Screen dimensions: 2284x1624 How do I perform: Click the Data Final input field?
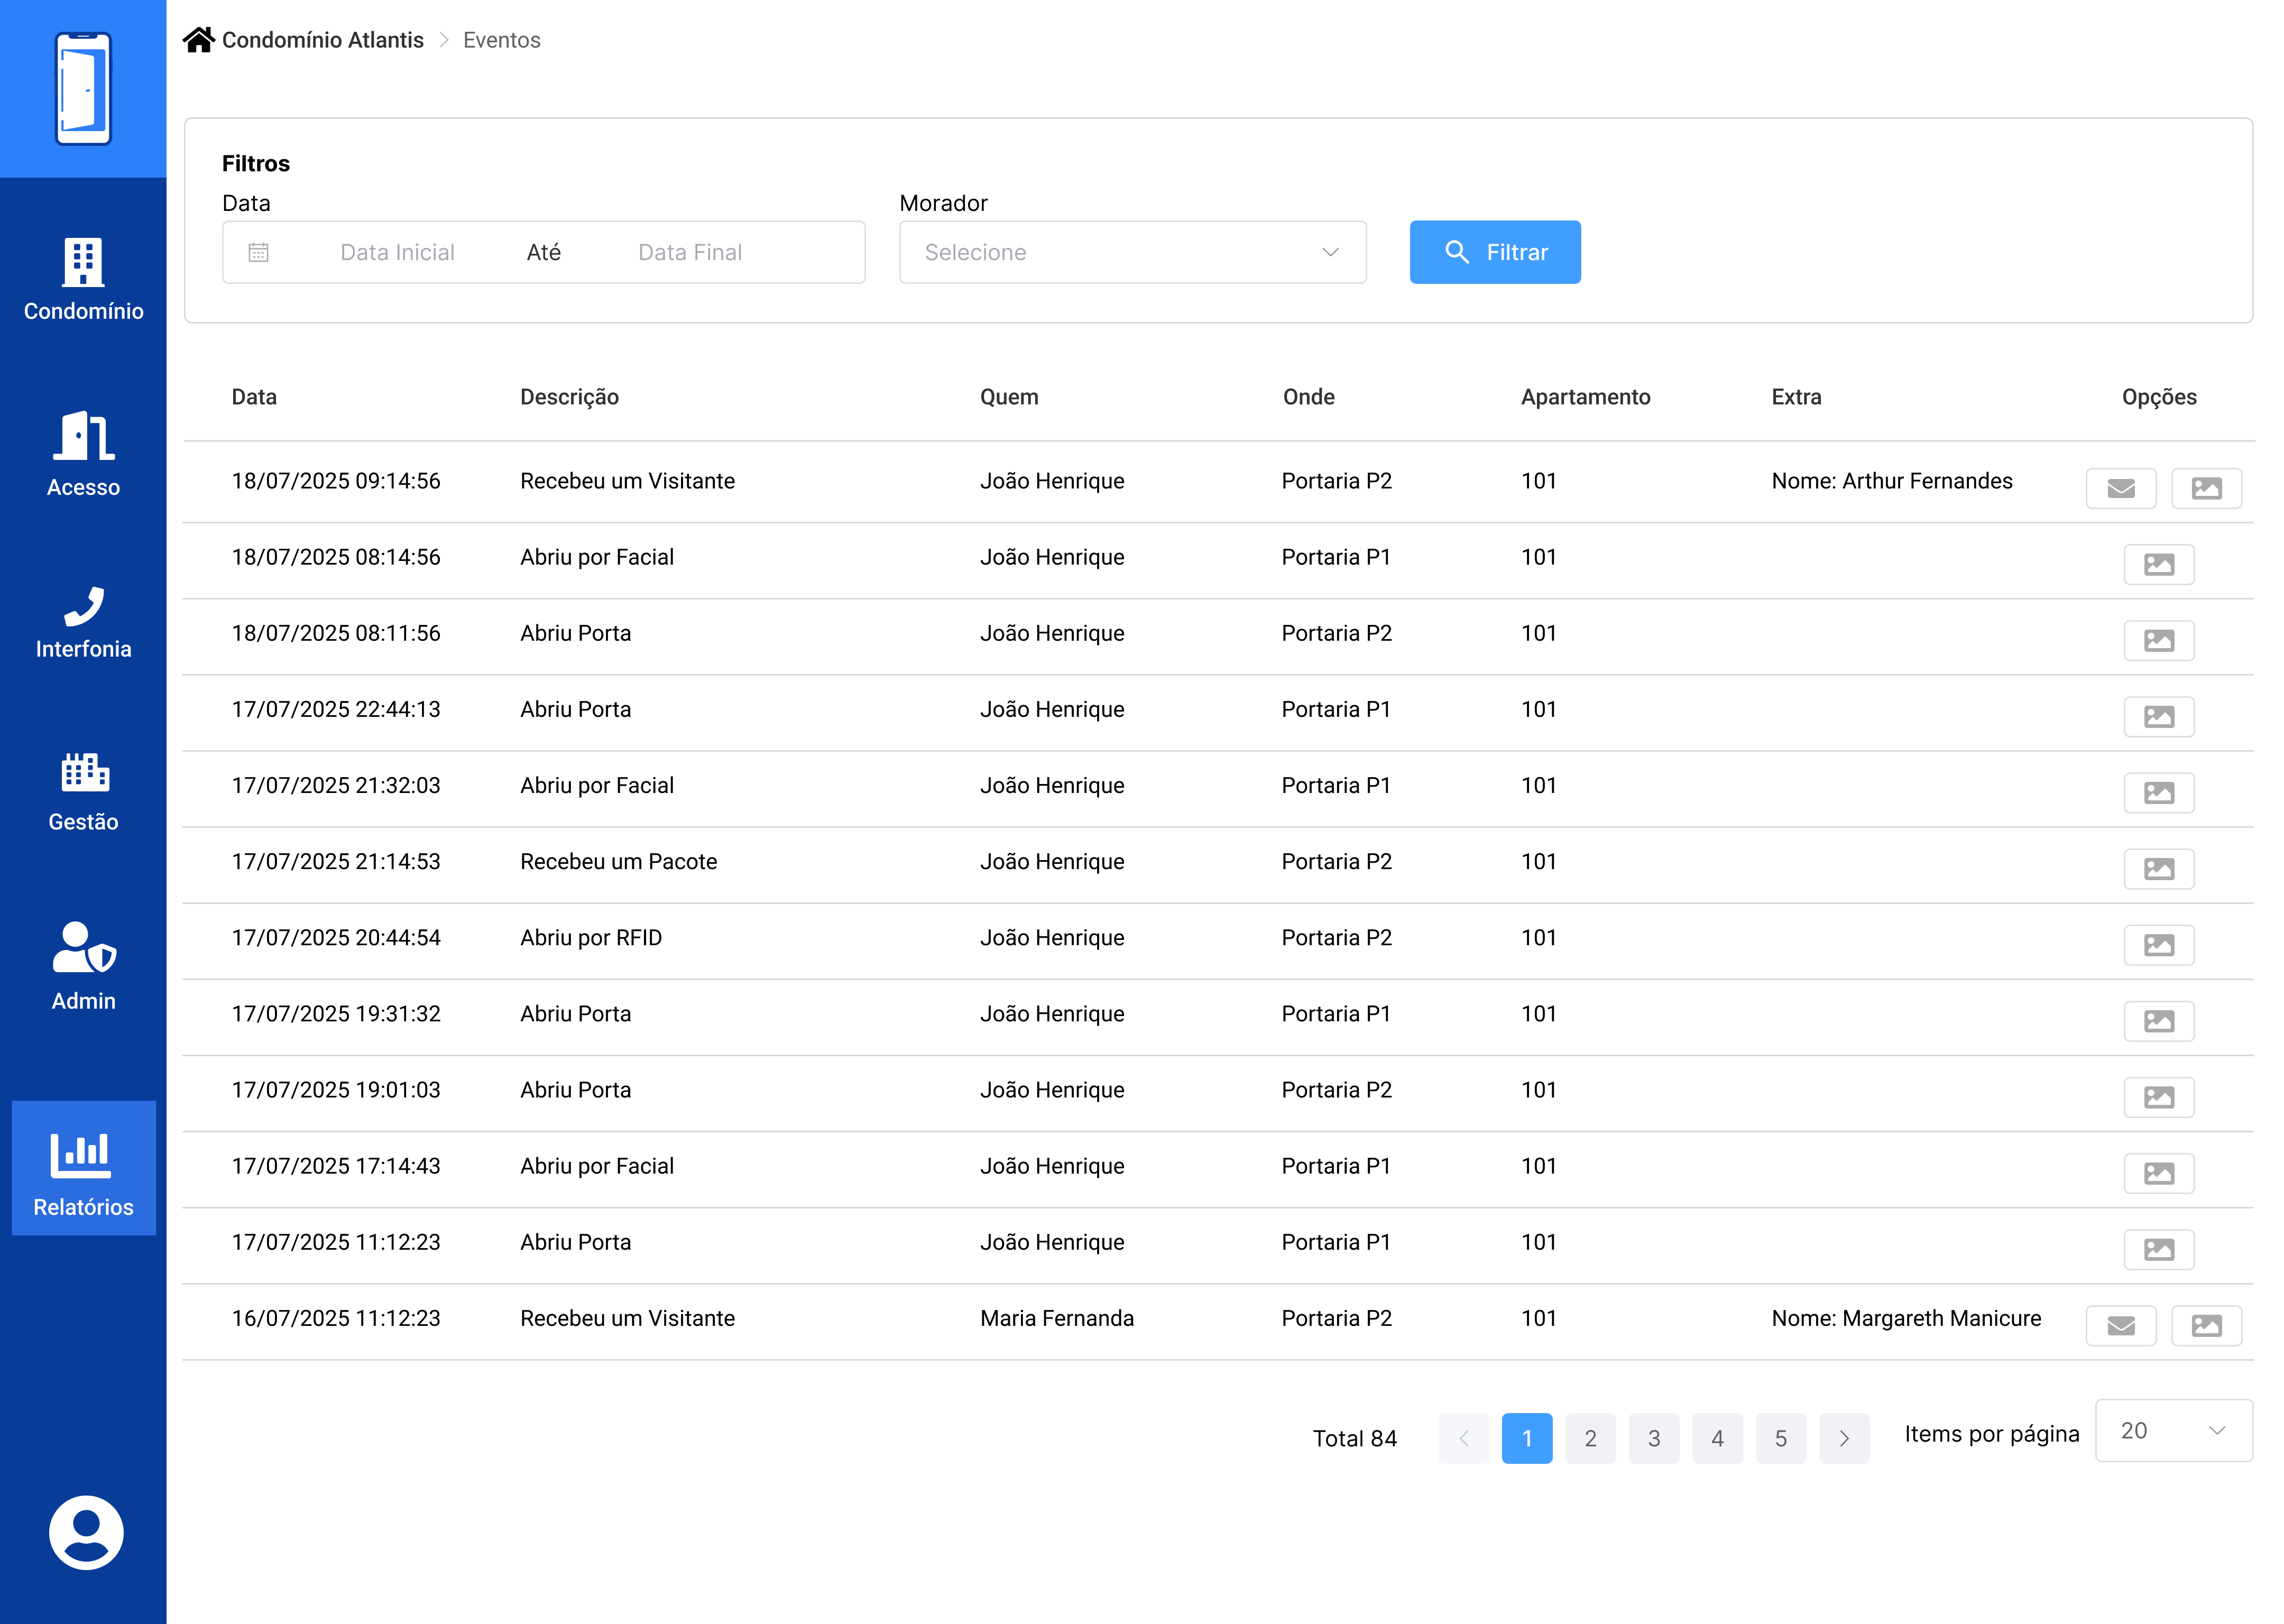[x=690, y=252]
